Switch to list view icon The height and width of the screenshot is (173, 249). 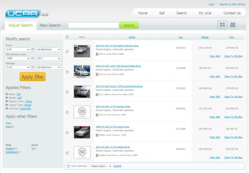click(233, 25)
